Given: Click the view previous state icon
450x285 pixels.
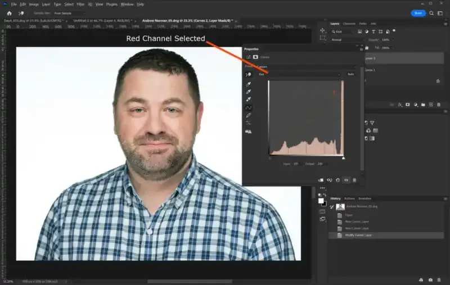Looking at the screenshot, I should click(x=330, y=180).
